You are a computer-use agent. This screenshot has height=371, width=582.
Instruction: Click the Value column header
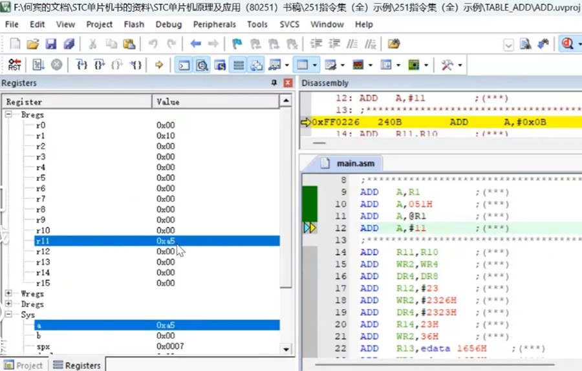point(215,101)
